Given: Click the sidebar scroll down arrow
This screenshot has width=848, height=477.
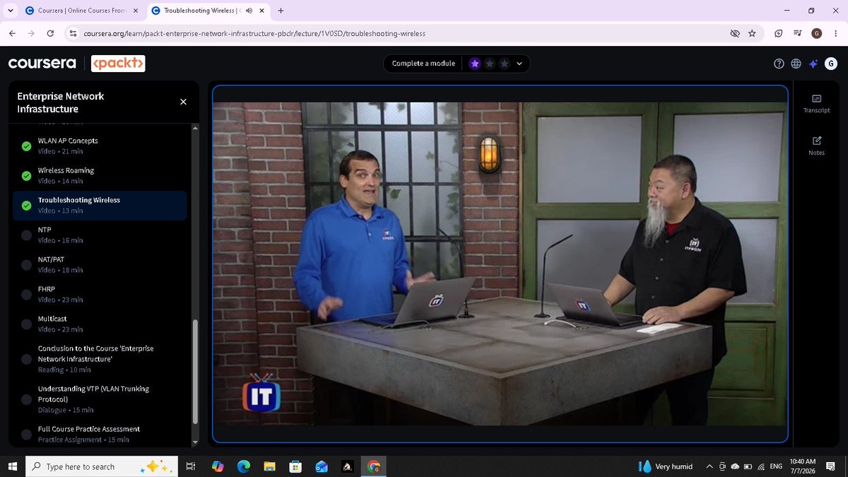Looking at the screenshot, I should [196, 442].
